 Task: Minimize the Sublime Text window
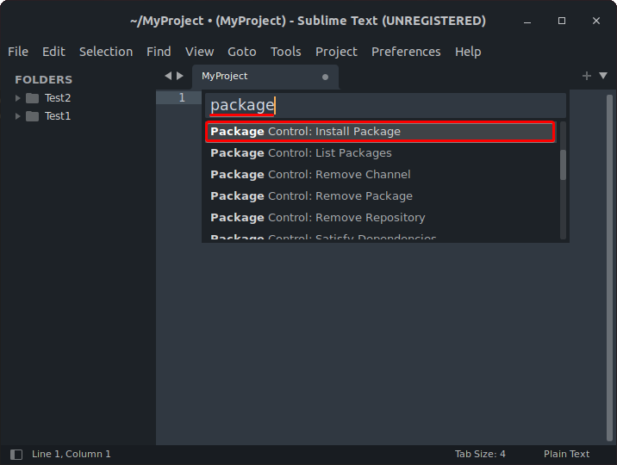(527, 21)
